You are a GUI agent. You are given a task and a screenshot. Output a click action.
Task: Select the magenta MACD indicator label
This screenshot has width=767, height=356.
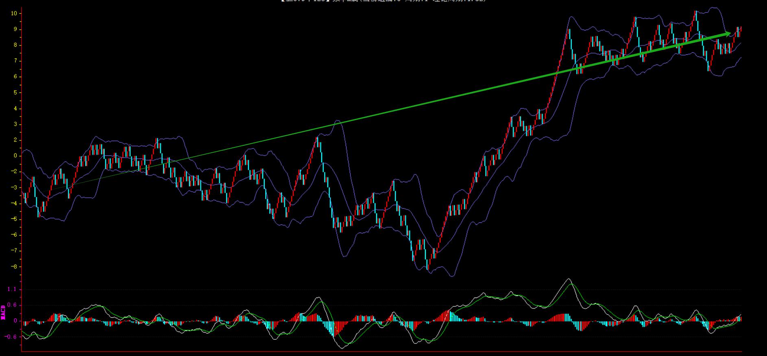[x=3, y=313]
